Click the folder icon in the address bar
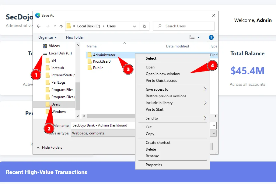This screenshot has width=276, height=184. point(69,26)
